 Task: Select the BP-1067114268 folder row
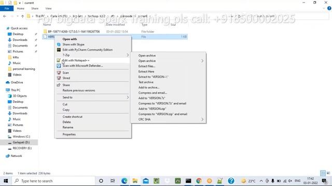[x=115, y=32]
